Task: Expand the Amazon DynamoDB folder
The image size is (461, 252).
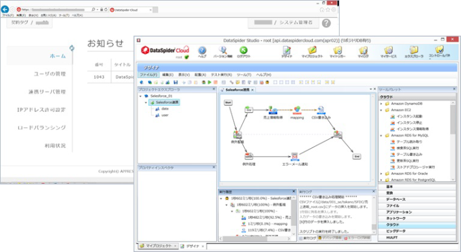Action: [x=381, y=103]
